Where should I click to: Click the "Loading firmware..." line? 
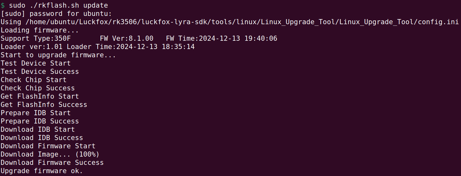pyautogui.click(x=40, y=30)
